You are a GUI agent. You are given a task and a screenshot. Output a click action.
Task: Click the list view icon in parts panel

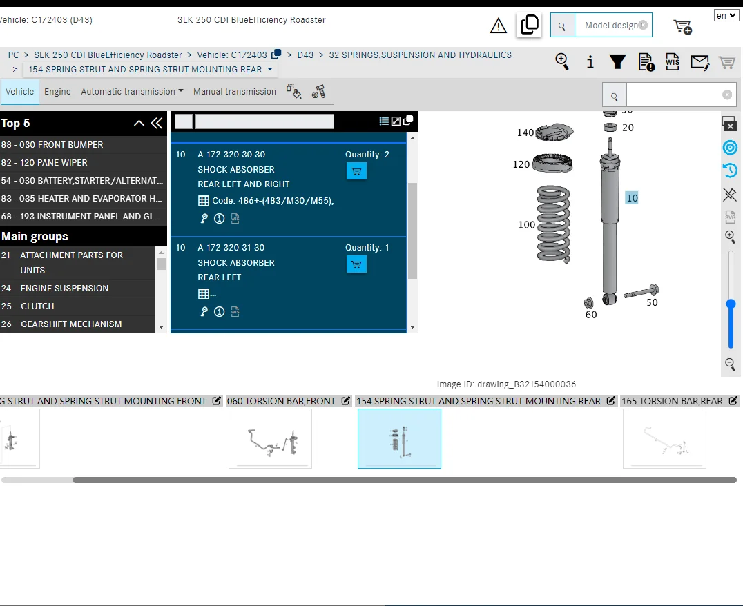[x=384, y=121]
